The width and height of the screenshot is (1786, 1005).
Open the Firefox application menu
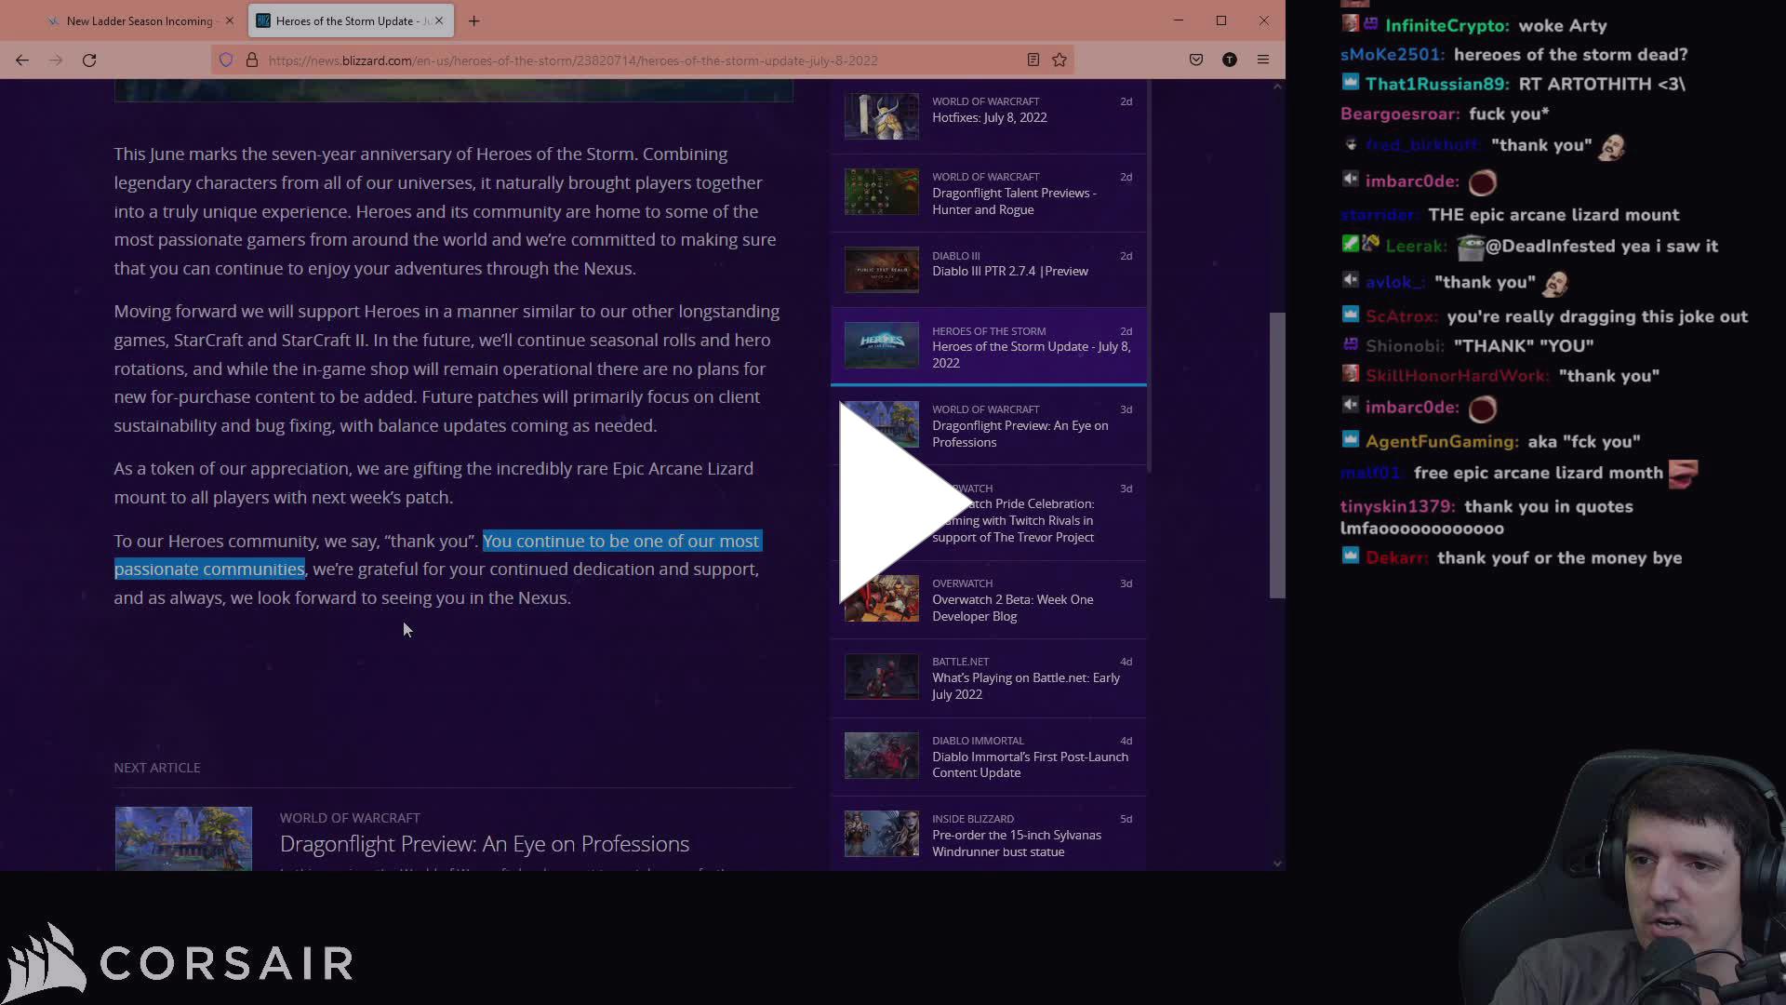point(1263,60)
